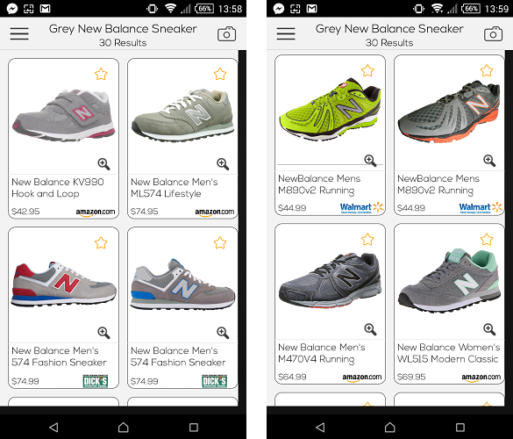
Task: Zoom into KV990 Hook and Loop image
Action: [x=103, y=164]
